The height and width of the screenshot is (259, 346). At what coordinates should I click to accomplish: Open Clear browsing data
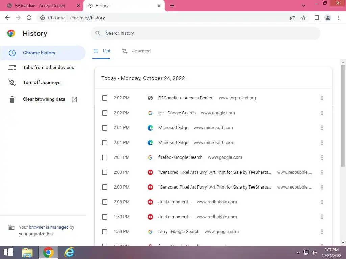[43, 99]
